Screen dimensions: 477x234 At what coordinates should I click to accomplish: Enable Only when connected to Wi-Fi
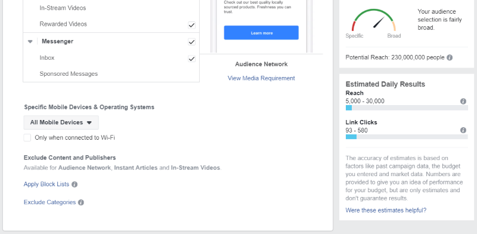(x=27, y=138)
